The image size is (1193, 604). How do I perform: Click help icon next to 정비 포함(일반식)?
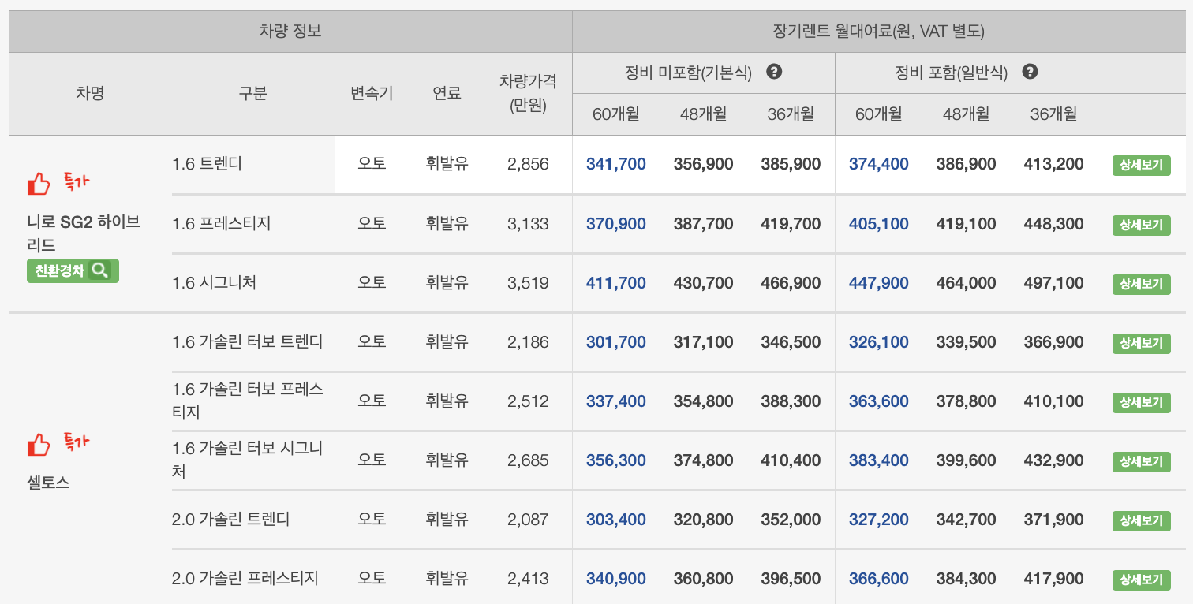pos(1030,72)
